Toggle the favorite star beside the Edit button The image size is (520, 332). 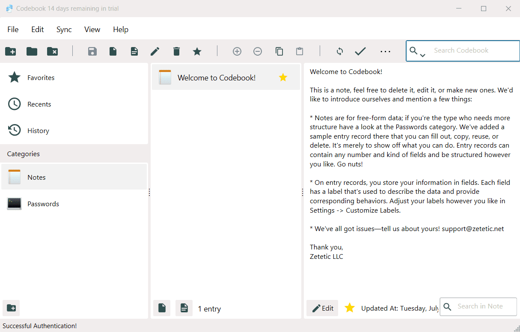[x=350, y=308]
